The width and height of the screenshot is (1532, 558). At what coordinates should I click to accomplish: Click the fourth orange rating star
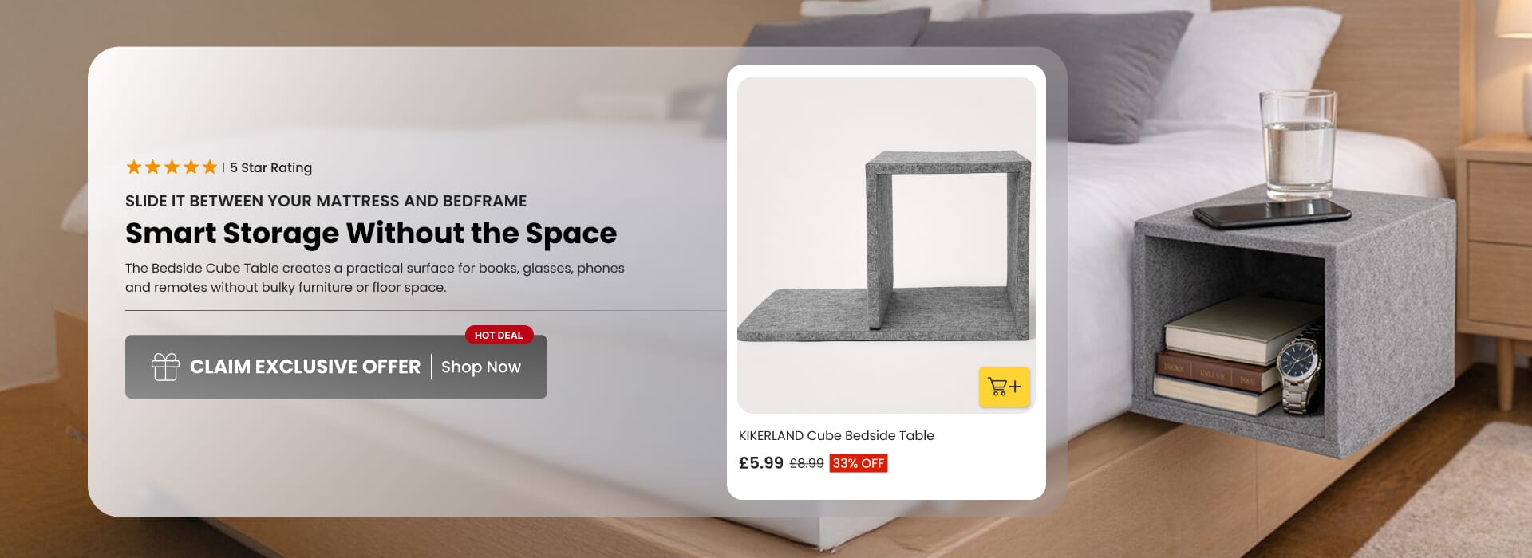tap(191, 167)
